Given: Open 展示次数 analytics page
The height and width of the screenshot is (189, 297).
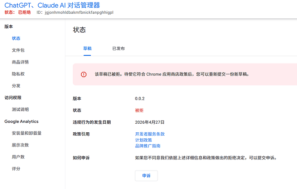Looking at the screenshot, I should coord(20,145).
